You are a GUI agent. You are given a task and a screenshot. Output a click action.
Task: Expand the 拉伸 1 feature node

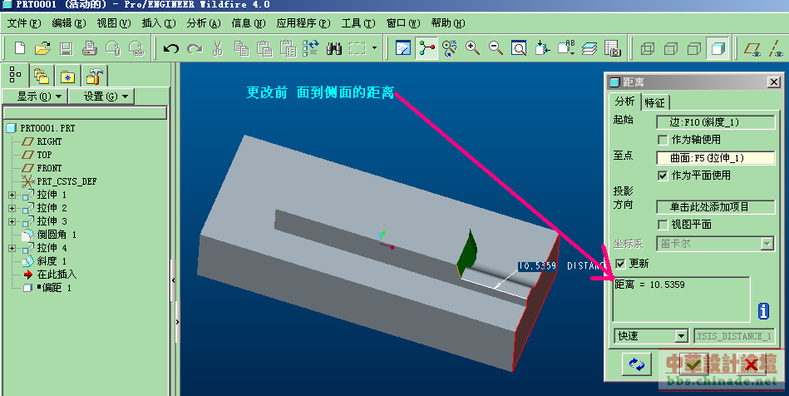[12, 195]
